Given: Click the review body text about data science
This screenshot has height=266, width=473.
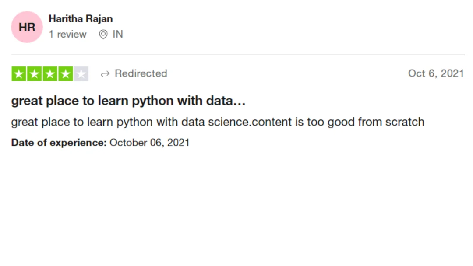Looking at the screenshot, I should [x=218, y=122].
